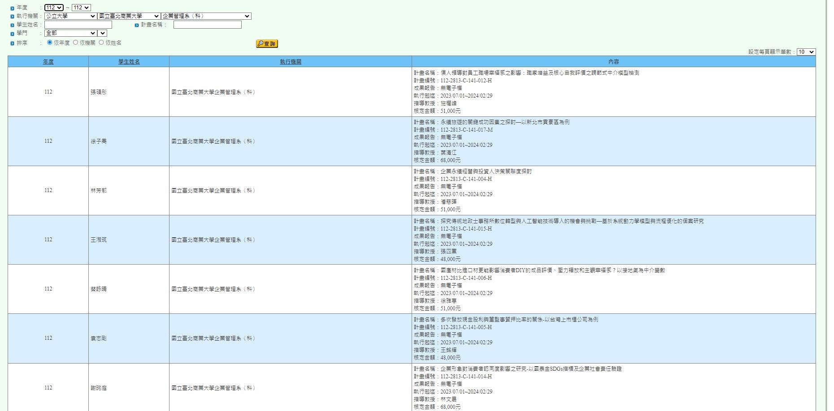
Task: Click advisor line 指導教授：徐雅惠
Action: tap(435, 301)
